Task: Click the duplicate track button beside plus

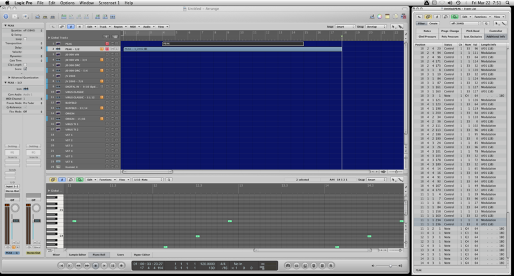Action: point(115,37)
